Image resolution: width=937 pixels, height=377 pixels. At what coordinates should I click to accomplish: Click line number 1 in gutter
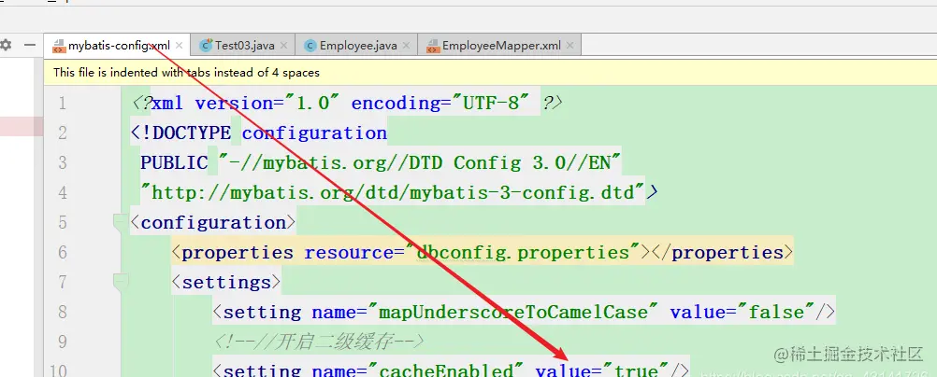coord(62,104)
